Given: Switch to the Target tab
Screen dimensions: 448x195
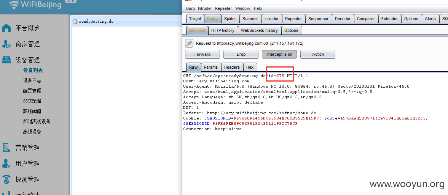Looking at the screenshot, I should (195, 19).
